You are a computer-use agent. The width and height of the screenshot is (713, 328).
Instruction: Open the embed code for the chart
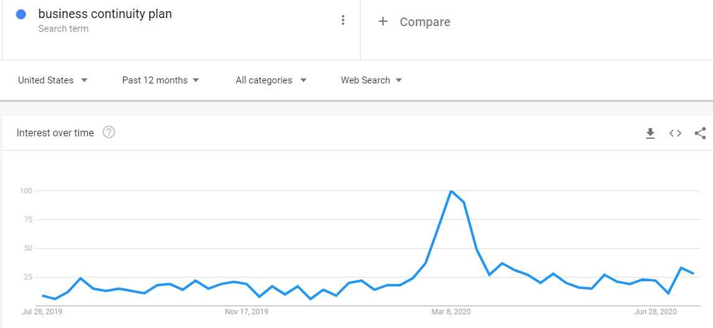click(675, 133)
